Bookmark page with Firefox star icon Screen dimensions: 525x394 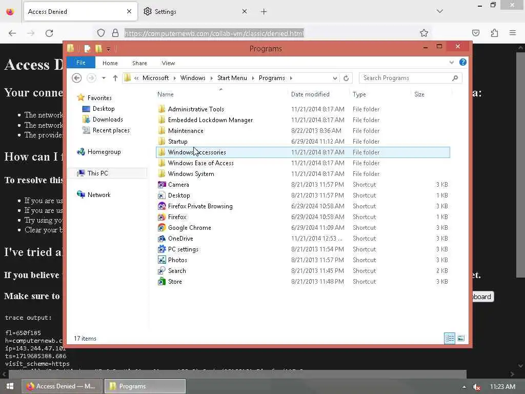click(x=424, y=33)
